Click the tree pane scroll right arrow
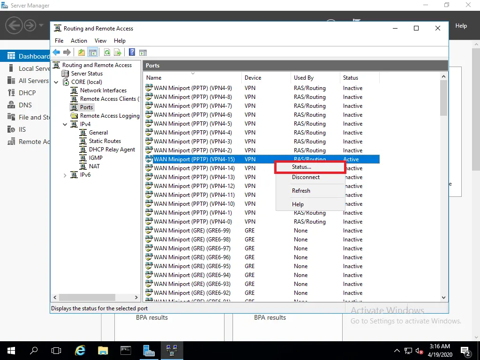This screenshot has width=480, height=360. pos(136,297)
